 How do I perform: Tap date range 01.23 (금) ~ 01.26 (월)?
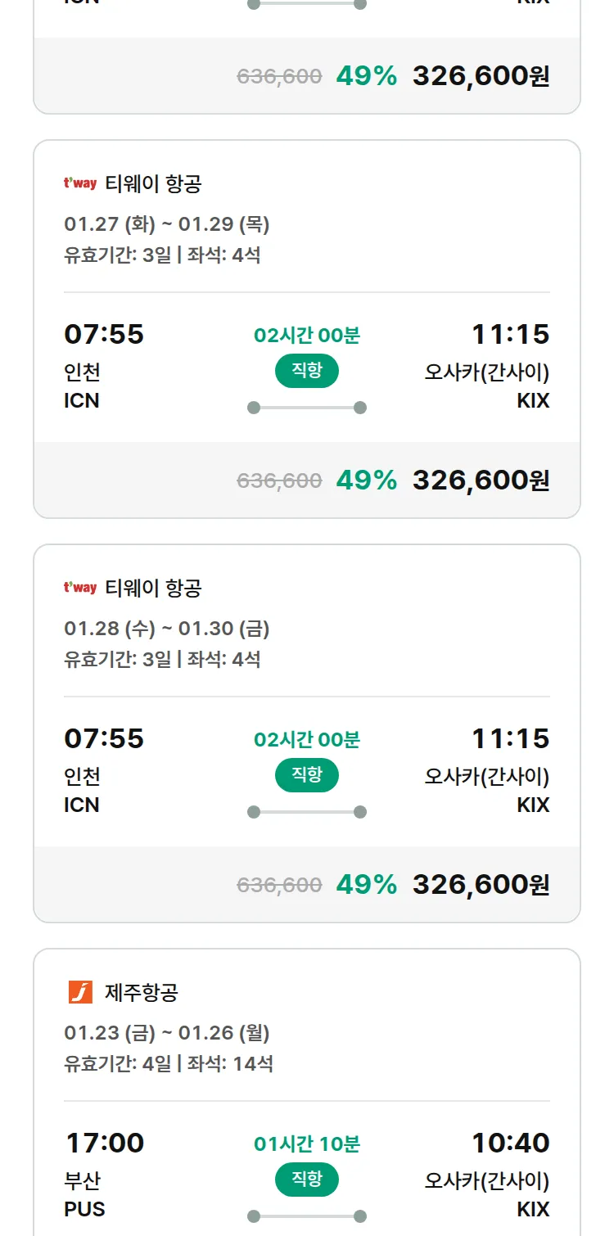(167, 1033)
